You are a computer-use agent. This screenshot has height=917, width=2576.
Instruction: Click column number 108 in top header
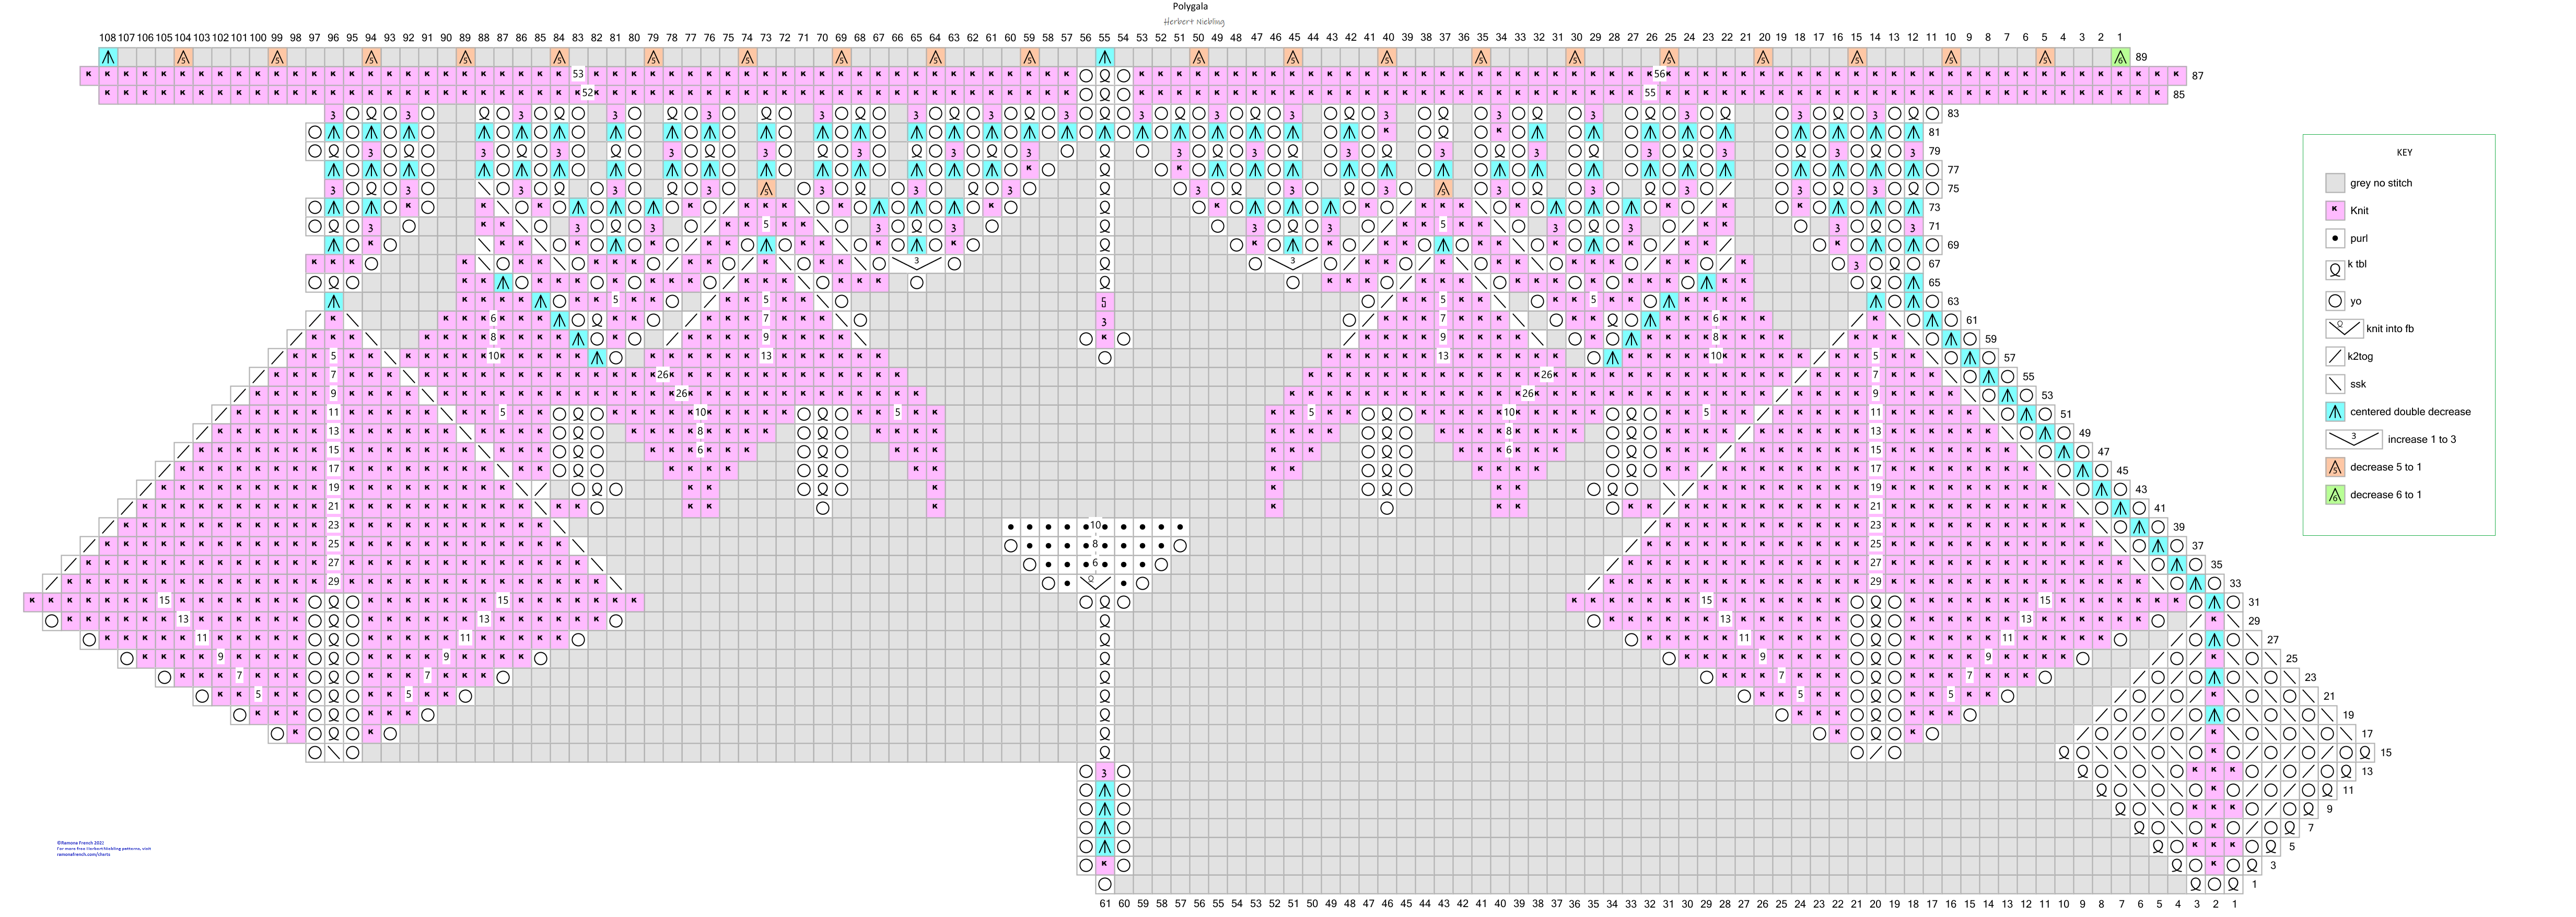coord(108,38)
